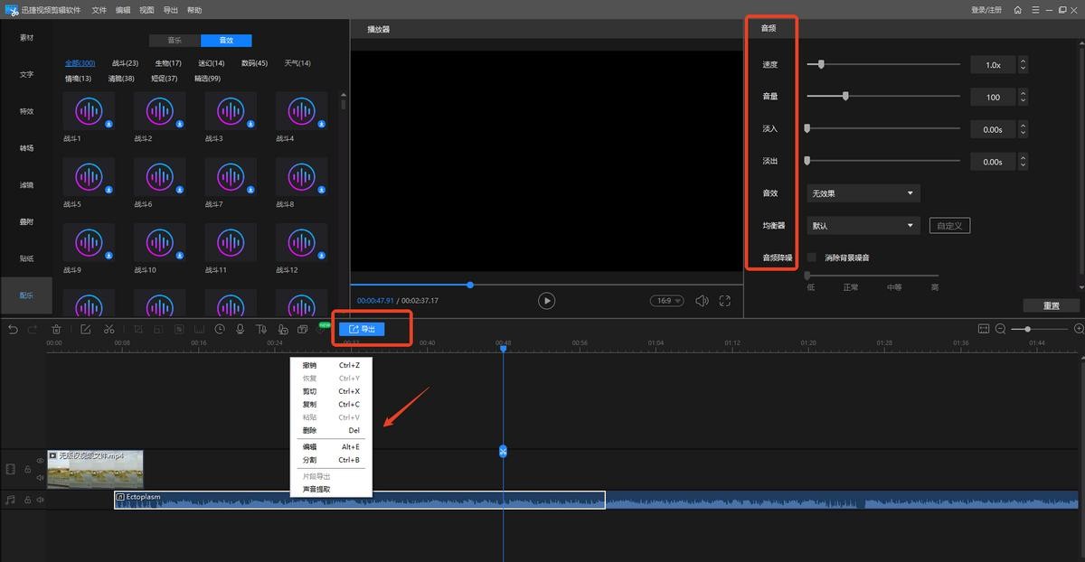Mute the Ectoplasm audio track

tap(40, 499)
